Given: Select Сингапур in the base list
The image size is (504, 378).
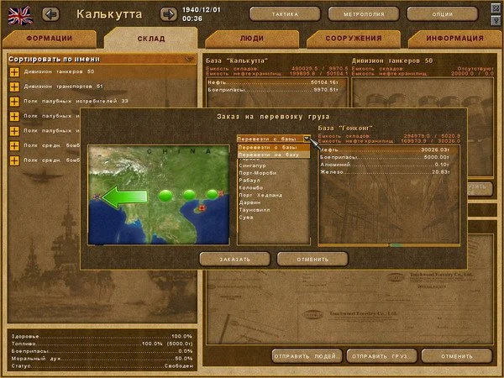Looking at the screenshot, I should [253, 167].
